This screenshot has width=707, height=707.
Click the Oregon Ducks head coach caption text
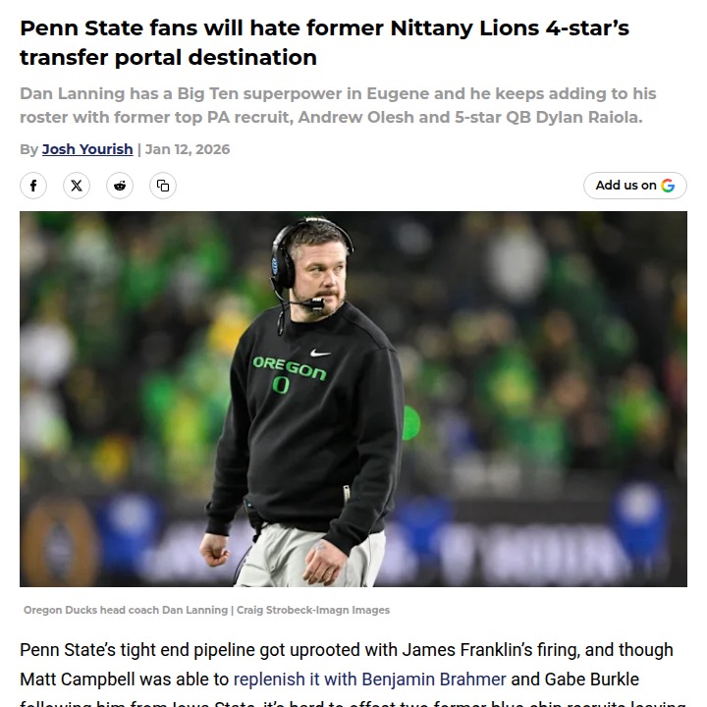pos(126,610)
